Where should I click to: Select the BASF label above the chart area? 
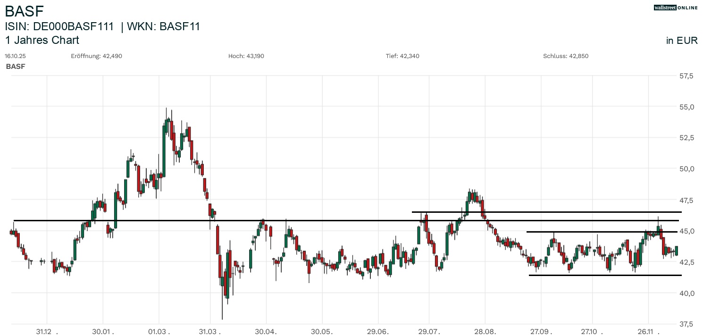point(15,66)
